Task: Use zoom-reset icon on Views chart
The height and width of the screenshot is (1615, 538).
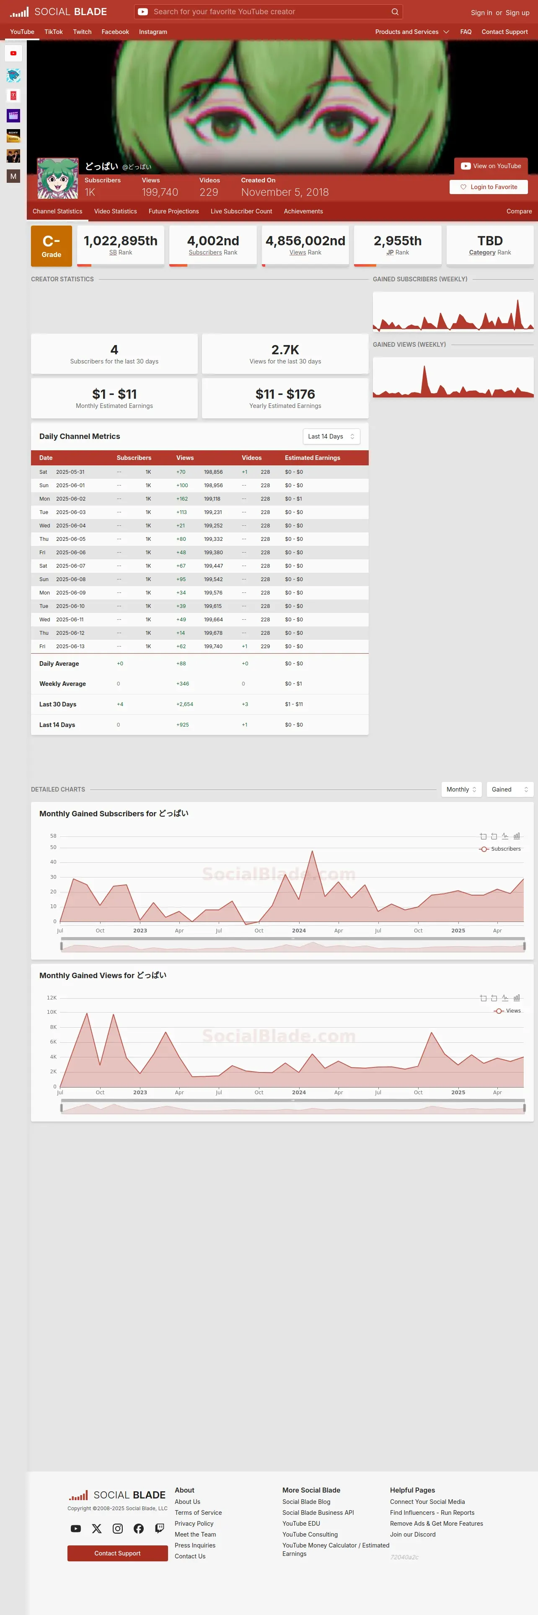Action: pos(494,998)
